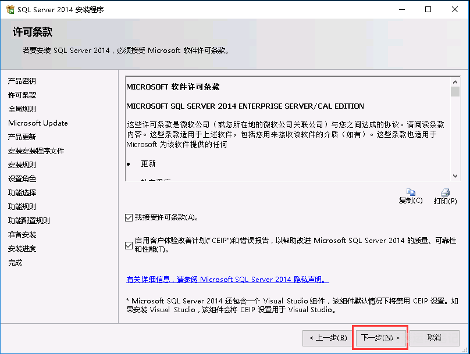The height and width of the screenshot is (354, 470).
Task: Open the SQL Server 2014 privacy statement link
Action: [x=227, y=280]
